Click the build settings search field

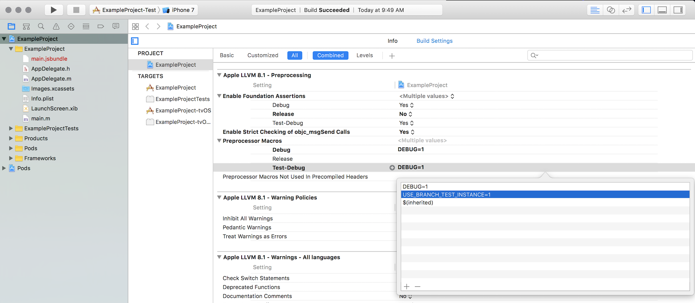point(612,55)
